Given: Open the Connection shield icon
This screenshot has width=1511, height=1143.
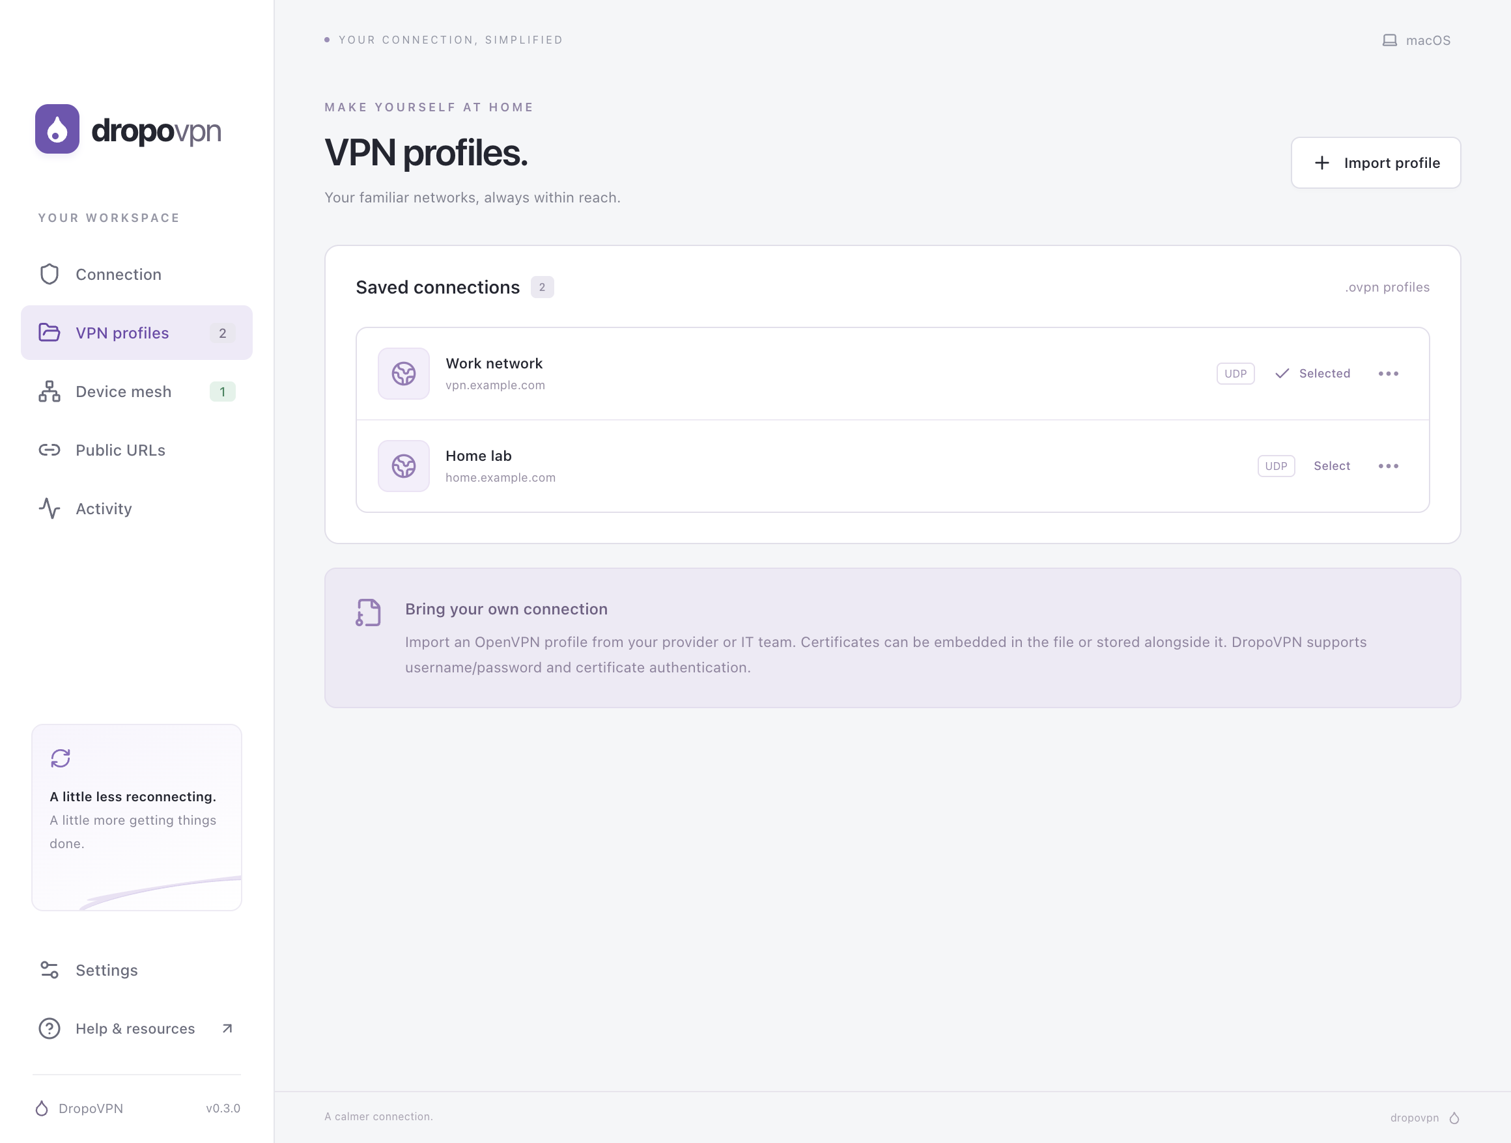Looking at the screenshot, I should click(x=49, y=275).
